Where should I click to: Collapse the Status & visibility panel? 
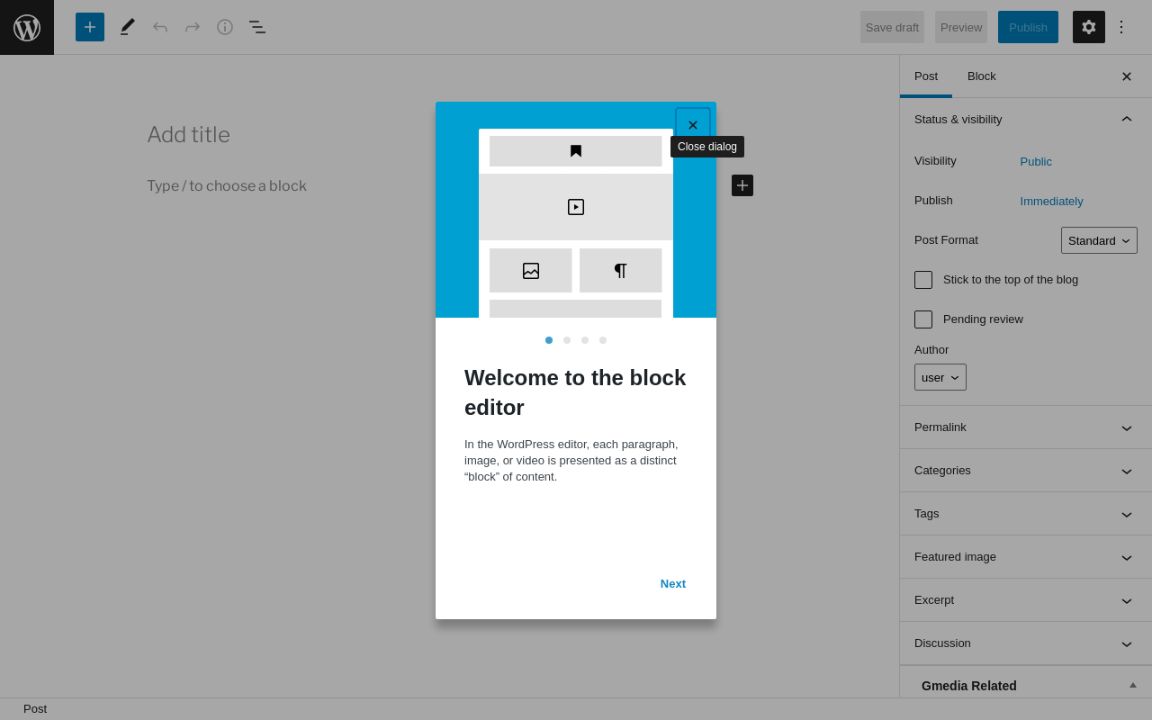click(1025, 120)
